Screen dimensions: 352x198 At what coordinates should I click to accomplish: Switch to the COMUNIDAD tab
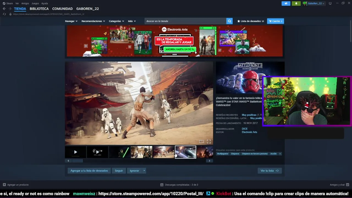[x=62, y=9]
